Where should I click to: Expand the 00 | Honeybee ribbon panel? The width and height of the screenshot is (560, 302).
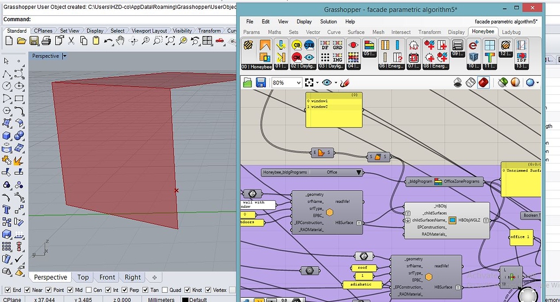tap(257, 67)
